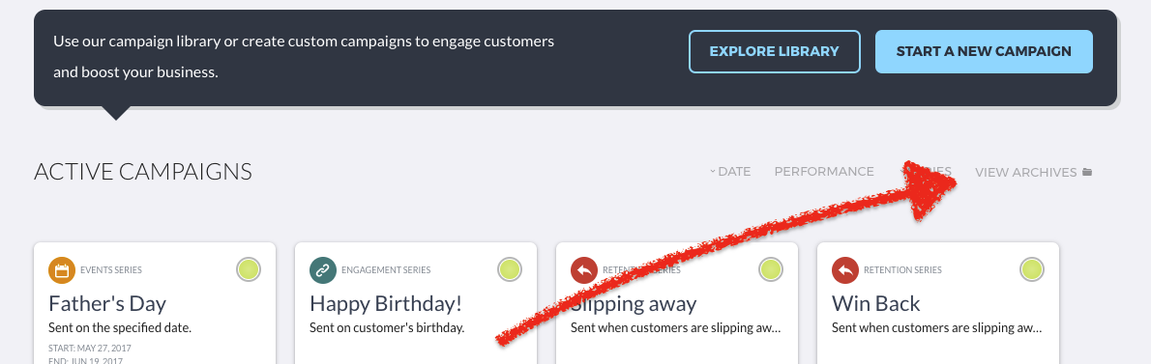Open the Win Back campaign title
The height and width of the screenshot is (364, 1151).
875,303
